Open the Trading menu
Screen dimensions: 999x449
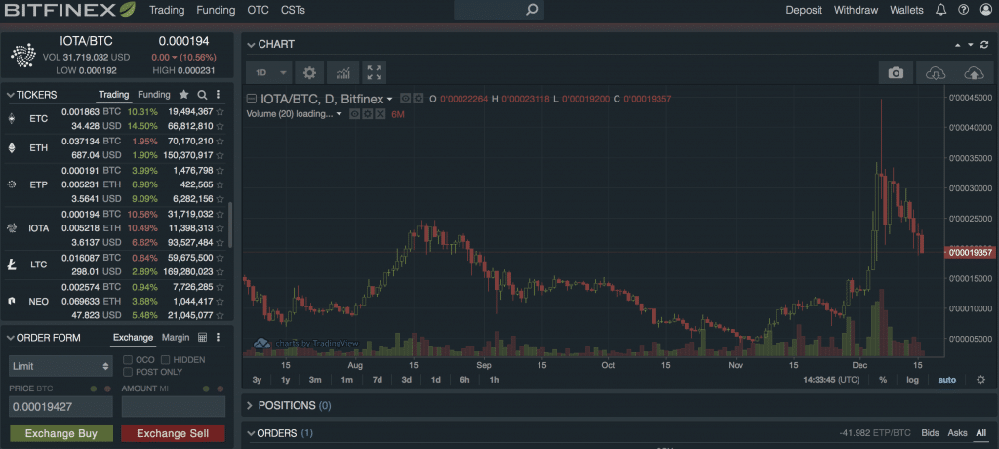coord(167,10)
